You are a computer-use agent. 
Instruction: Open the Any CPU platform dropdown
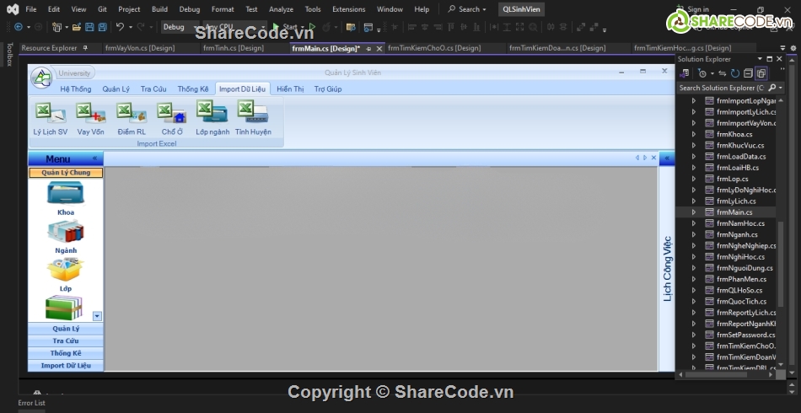(234, 27)
